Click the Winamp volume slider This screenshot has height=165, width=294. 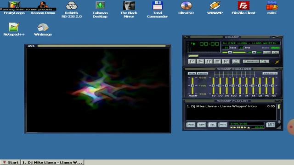pos(234,53)
